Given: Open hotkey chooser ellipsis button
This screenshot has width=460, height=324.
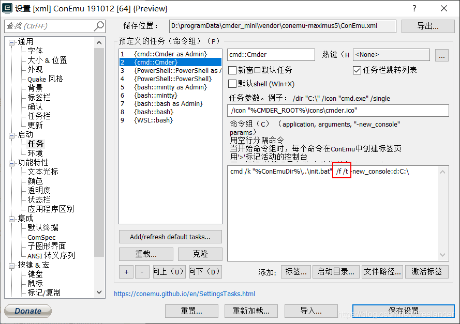Looking at the screenshot, I should [x=441, y=55].
